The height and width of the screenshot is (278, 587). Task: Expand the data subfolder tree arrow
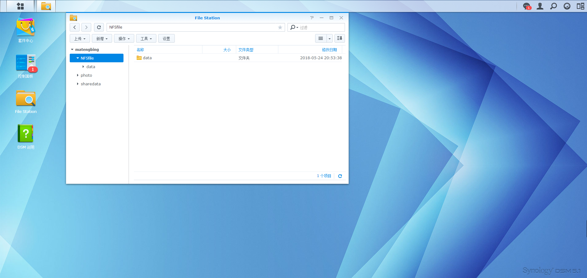(x=83, y=67)
